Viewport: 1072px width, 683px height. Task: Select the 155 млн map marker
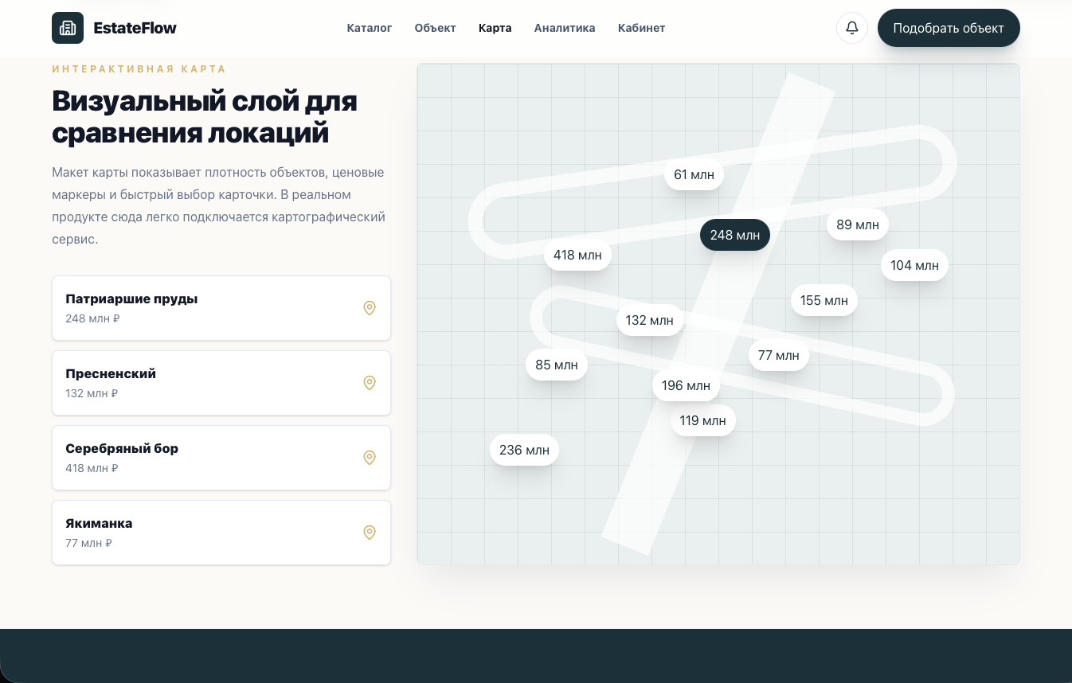(x=824, y=300)
